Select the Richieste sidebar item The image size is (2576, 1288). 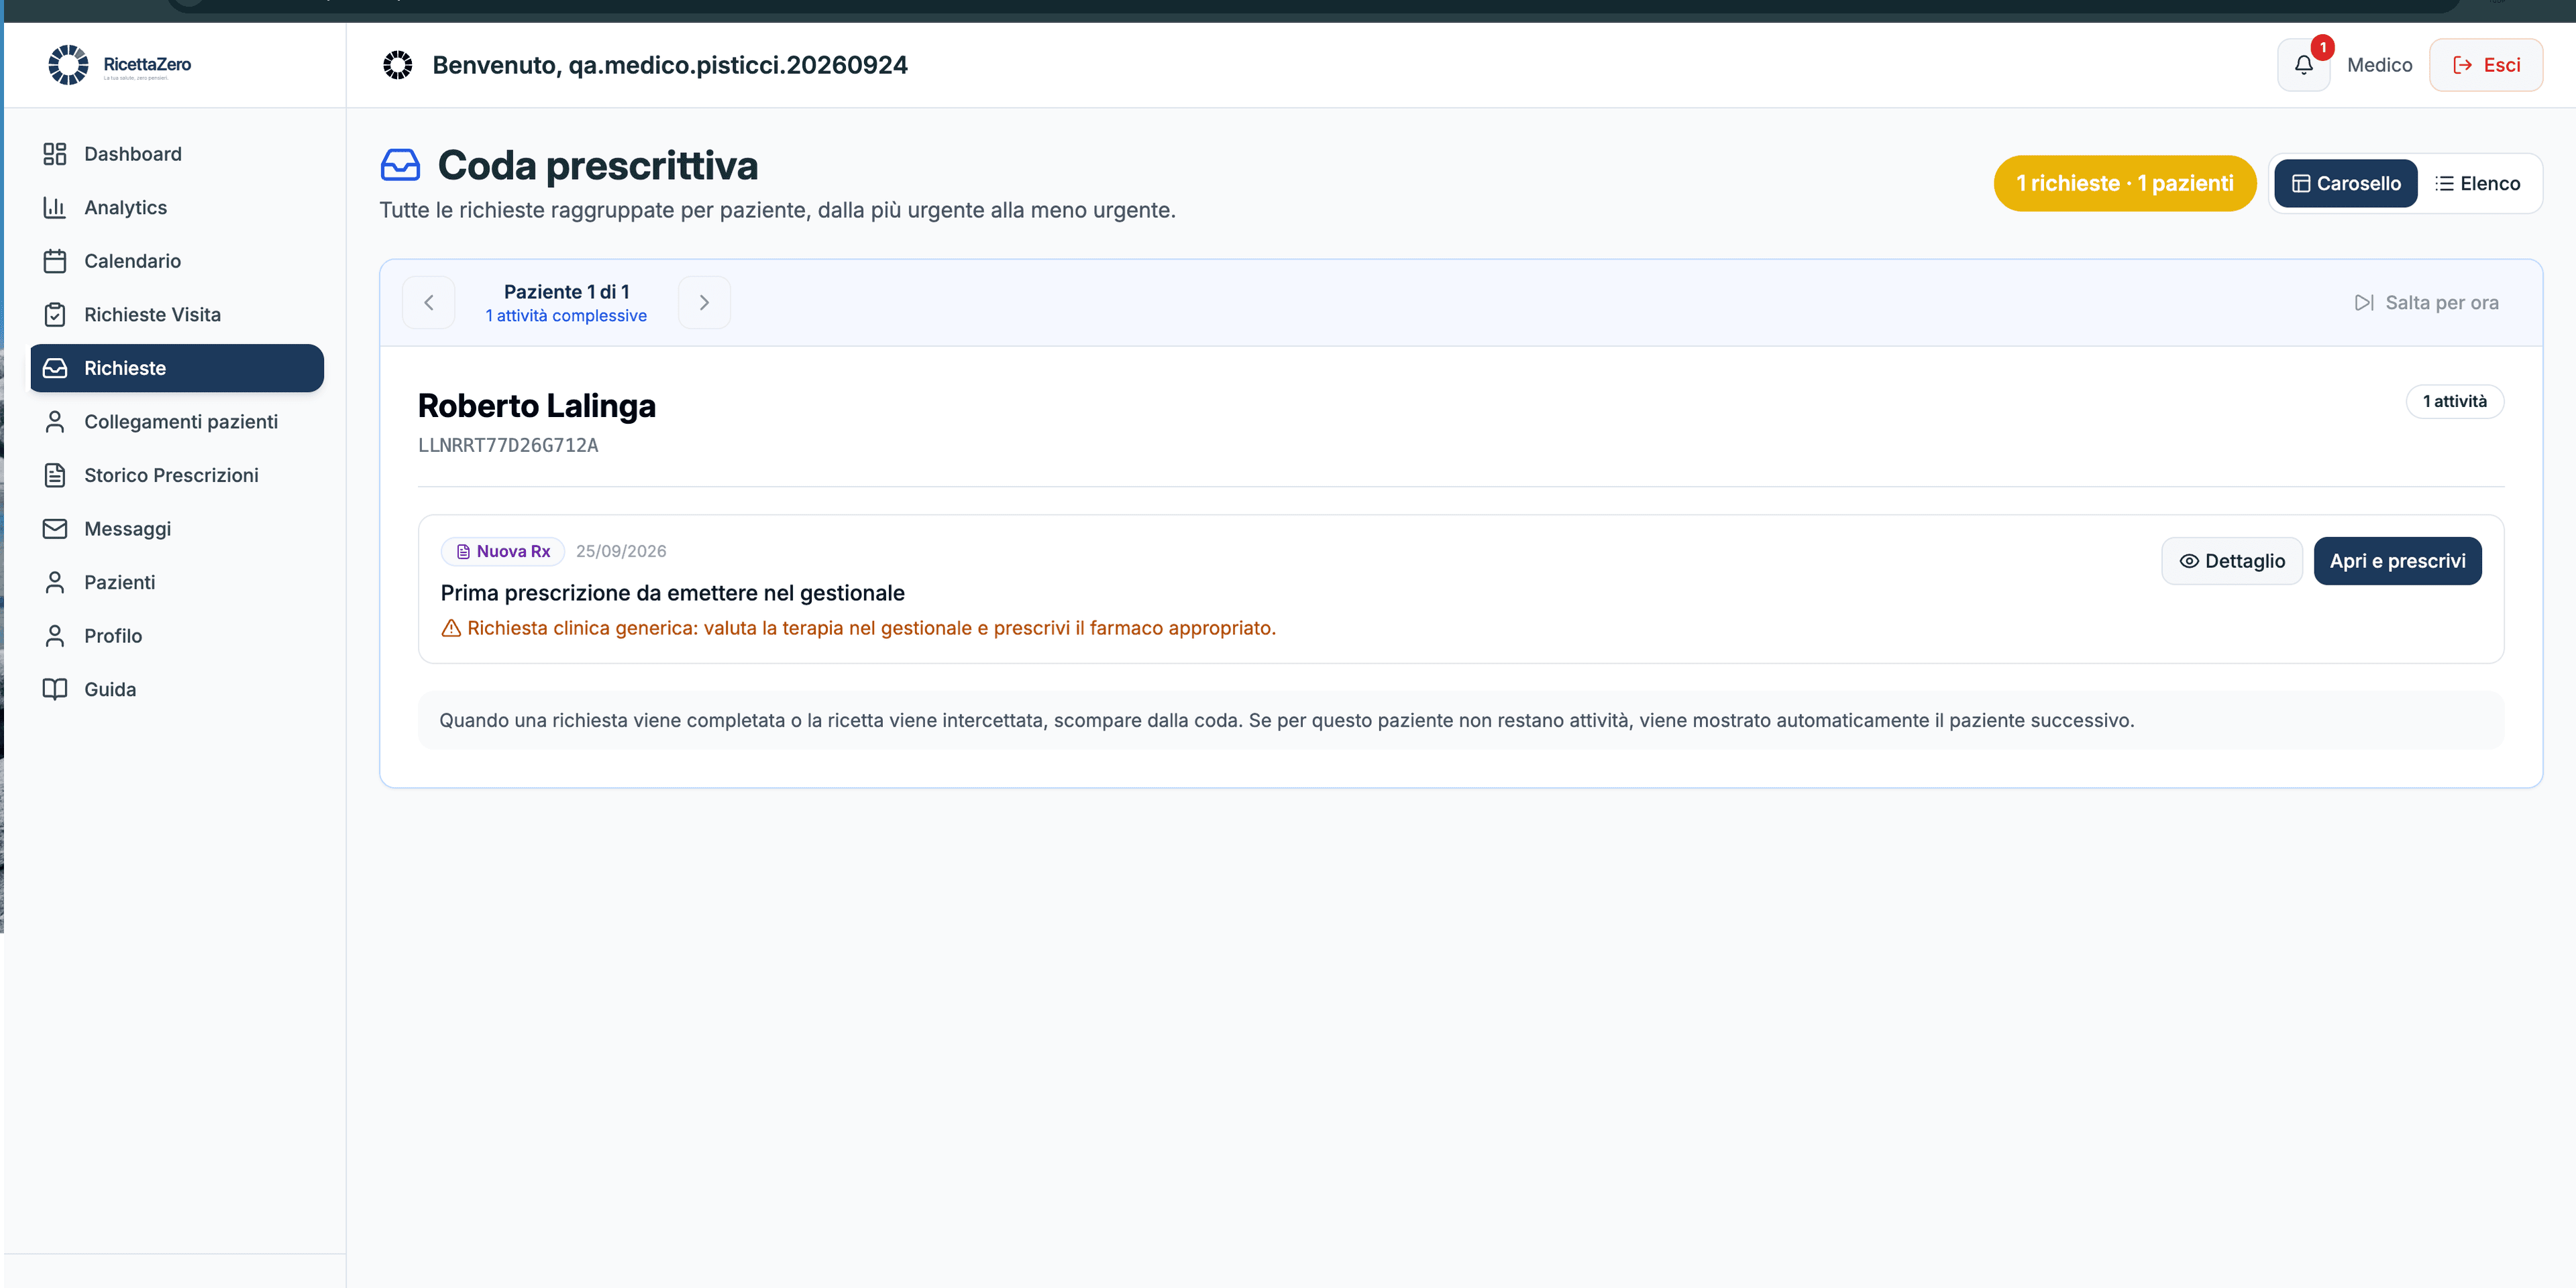tap(177, 367)
